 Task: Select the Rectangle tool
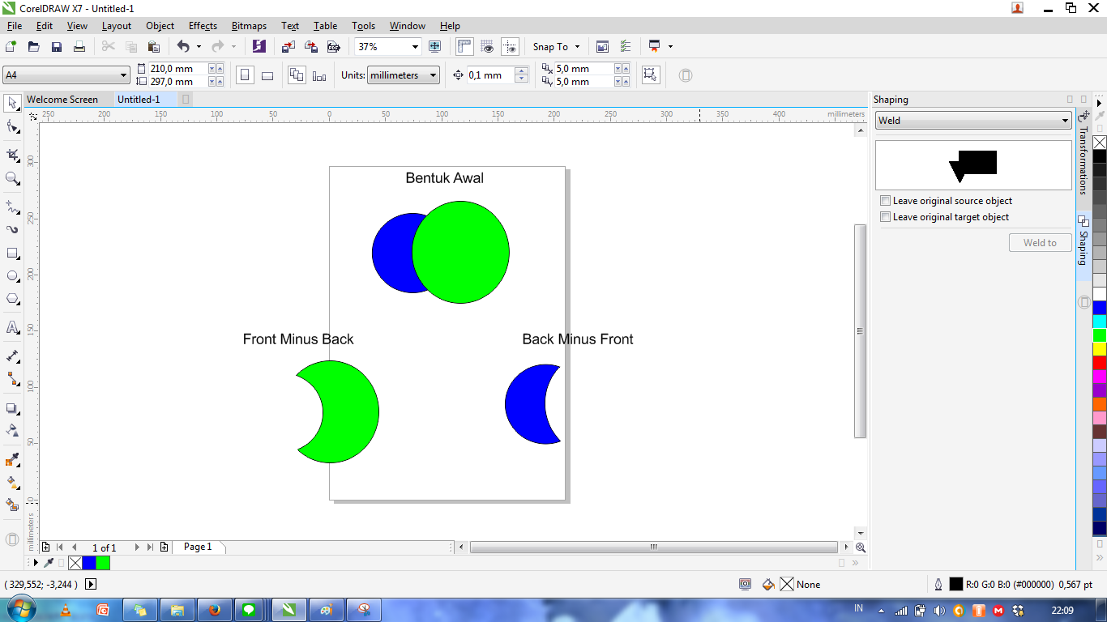(x=11, y=253)
